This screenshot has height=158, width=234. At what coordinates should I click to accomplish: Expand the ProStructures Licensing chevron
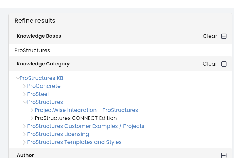pos(24,134)
